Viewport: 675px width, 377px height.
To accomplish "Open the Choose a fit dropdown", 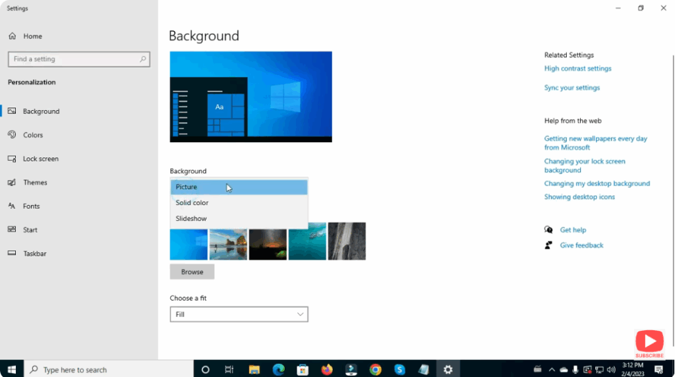I will pyautogui.click(x=239, y=314).
